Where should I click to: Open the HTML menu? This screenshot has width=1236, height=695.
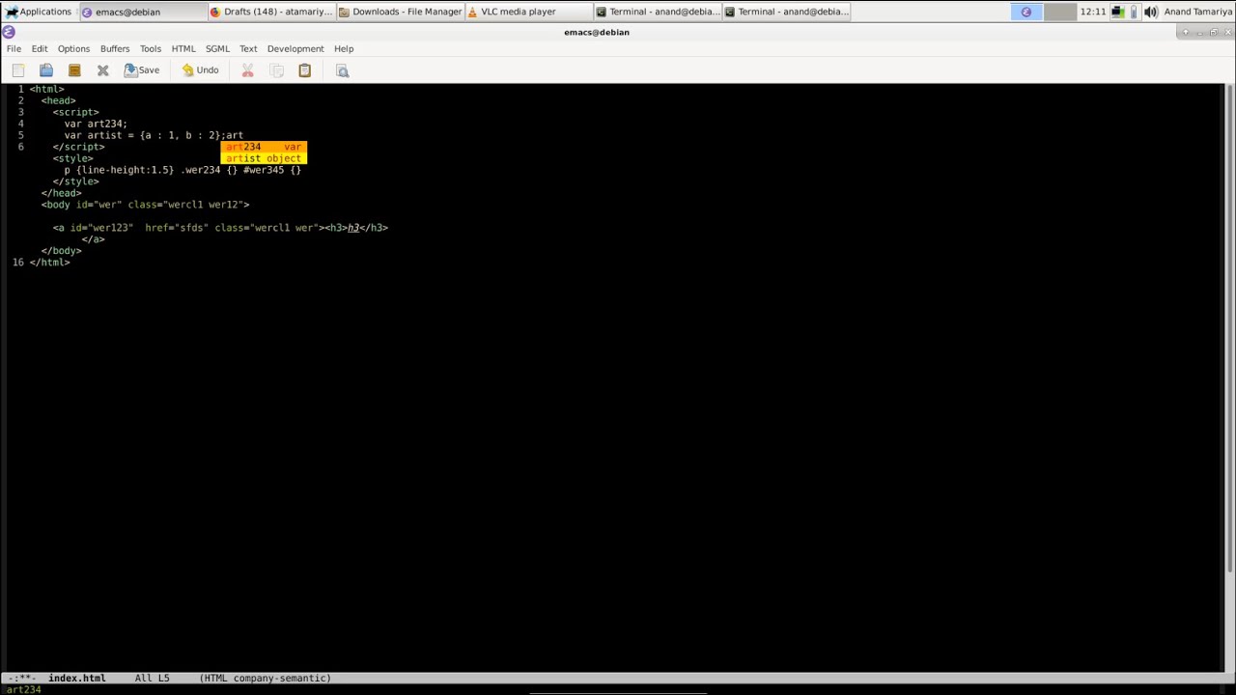[183, 48]
